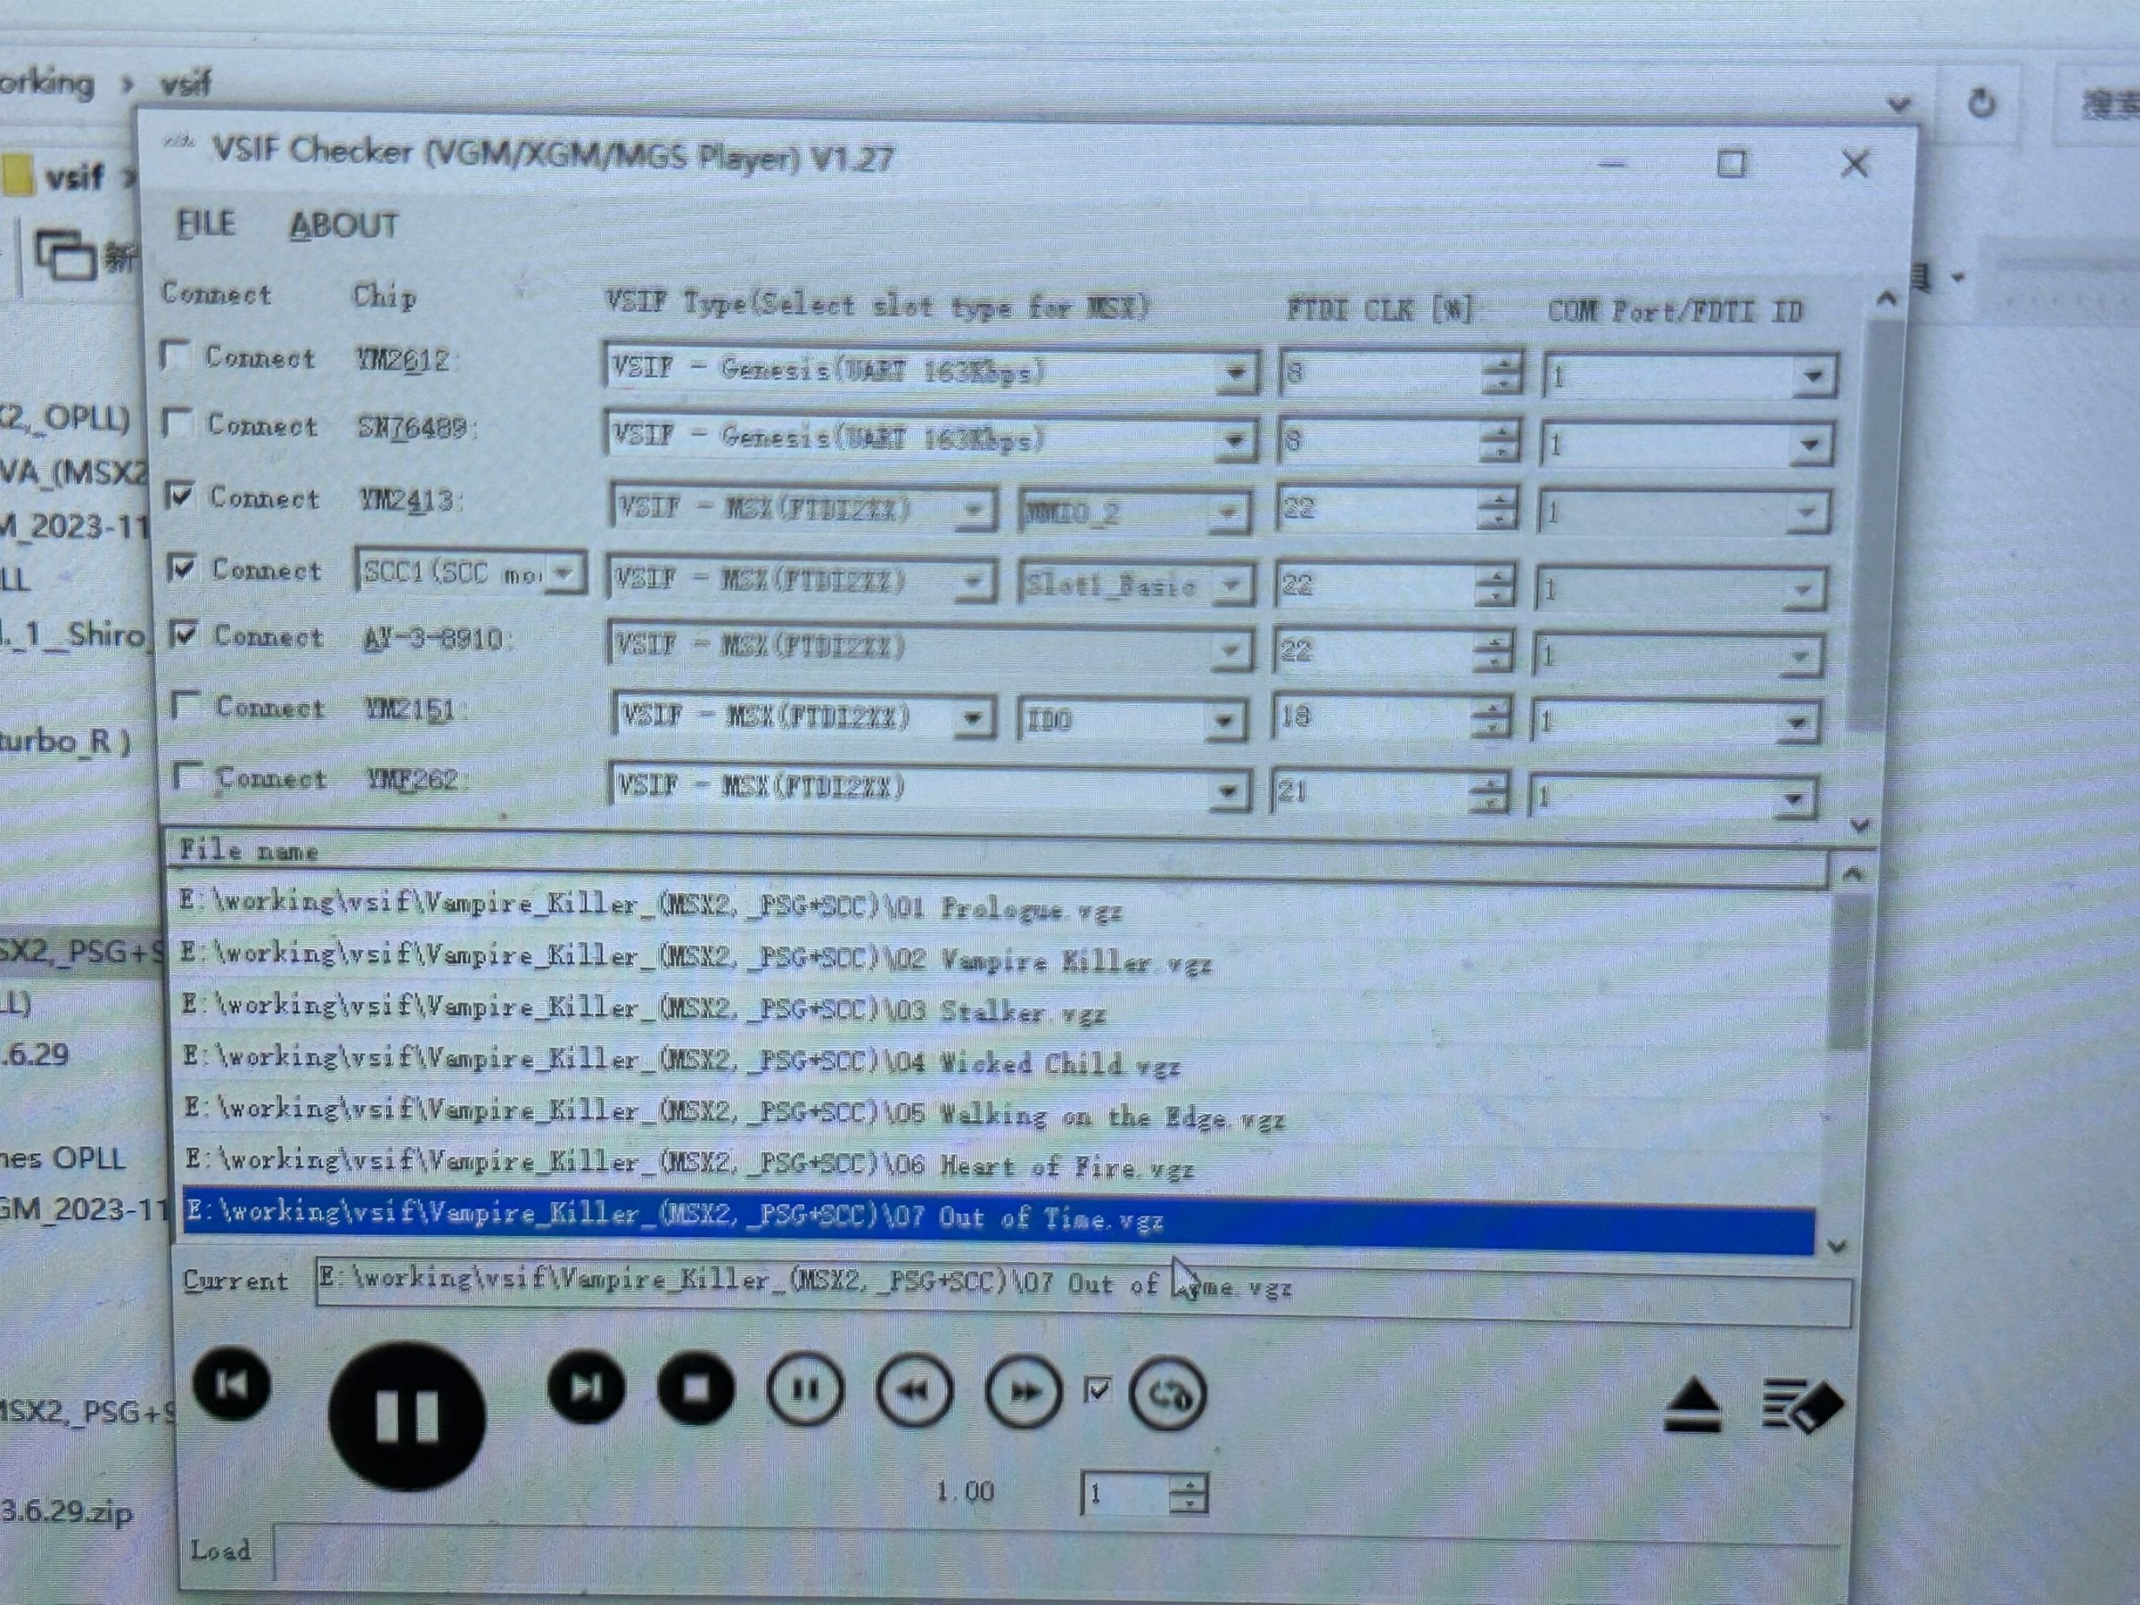Click the small outlined pause button

(x=805, y=1390)
